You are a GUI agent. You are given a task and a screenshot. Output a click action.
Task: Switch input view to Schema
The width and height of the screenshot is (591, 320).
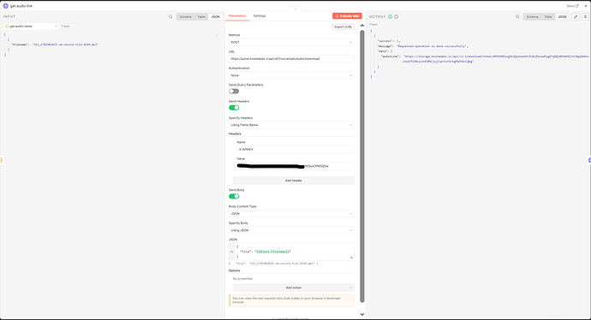point(186,16)
